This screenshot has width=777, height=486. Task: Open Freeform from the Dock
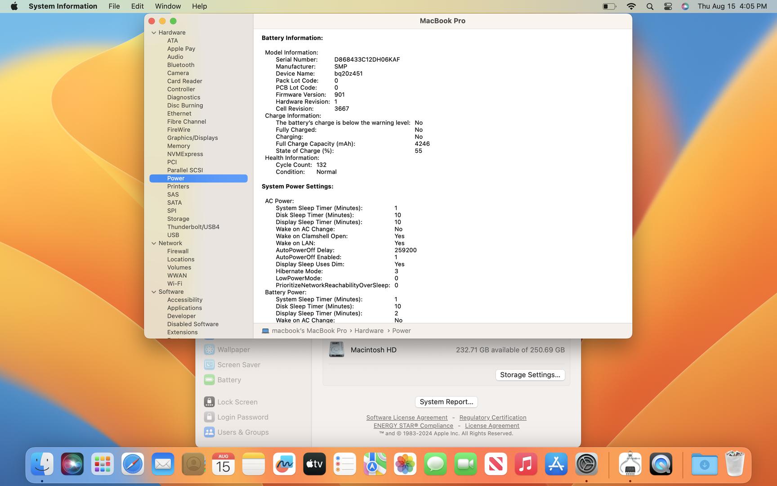click(284, 464)
